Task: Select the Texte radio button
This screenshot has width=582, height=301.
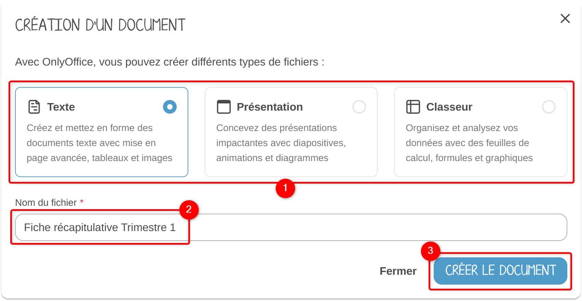Action: (170, 107)
